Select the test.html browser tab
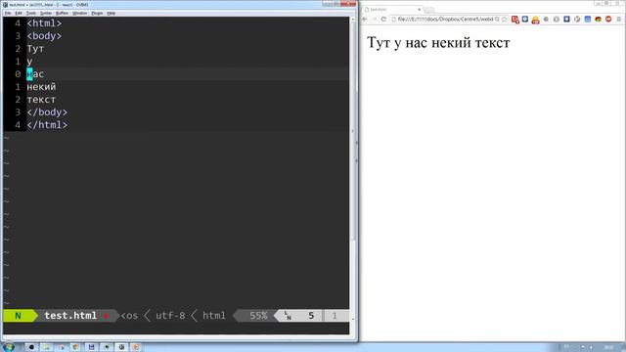626x352 pixels. click(391, 9)
